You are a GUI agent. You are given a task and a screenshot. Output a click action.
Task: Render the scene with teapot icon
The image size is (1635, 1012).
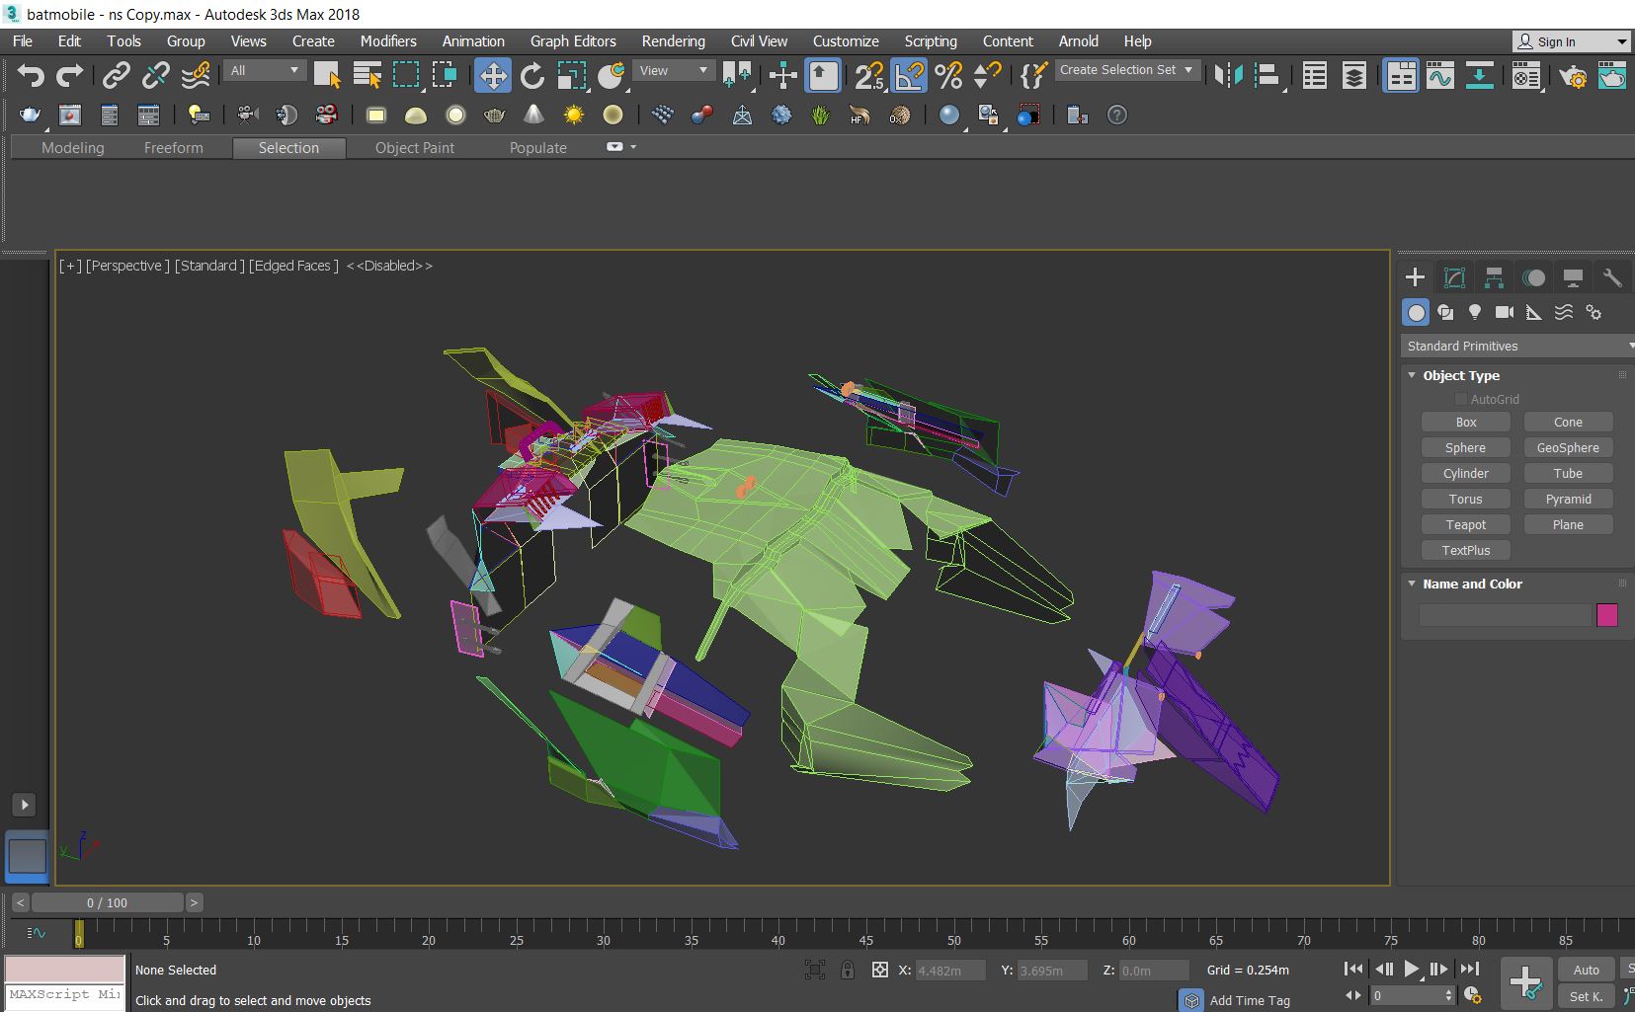pyautogui.click(x=1612, y=75)
